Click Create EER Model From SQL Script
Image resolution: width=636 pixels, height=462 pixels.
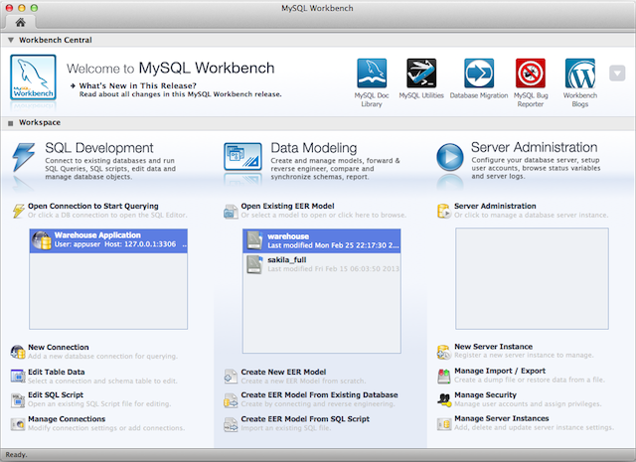305,419
